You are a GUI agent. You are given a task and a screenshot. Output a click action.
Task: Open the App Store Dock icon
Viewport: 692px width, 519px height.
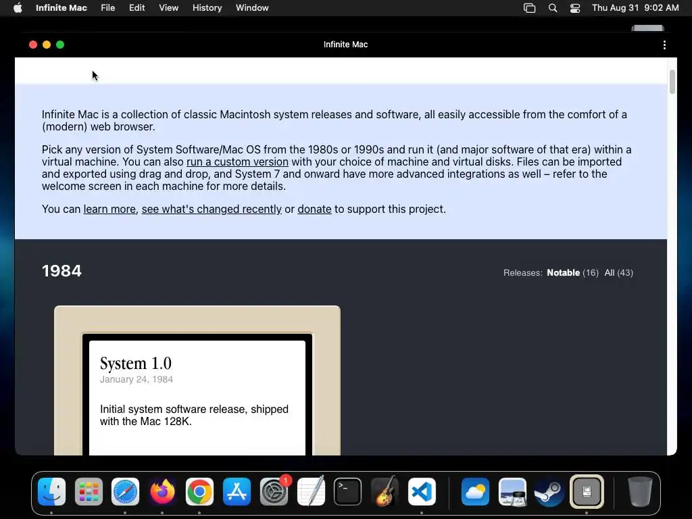pyautogui.click(x=237, y=491)
